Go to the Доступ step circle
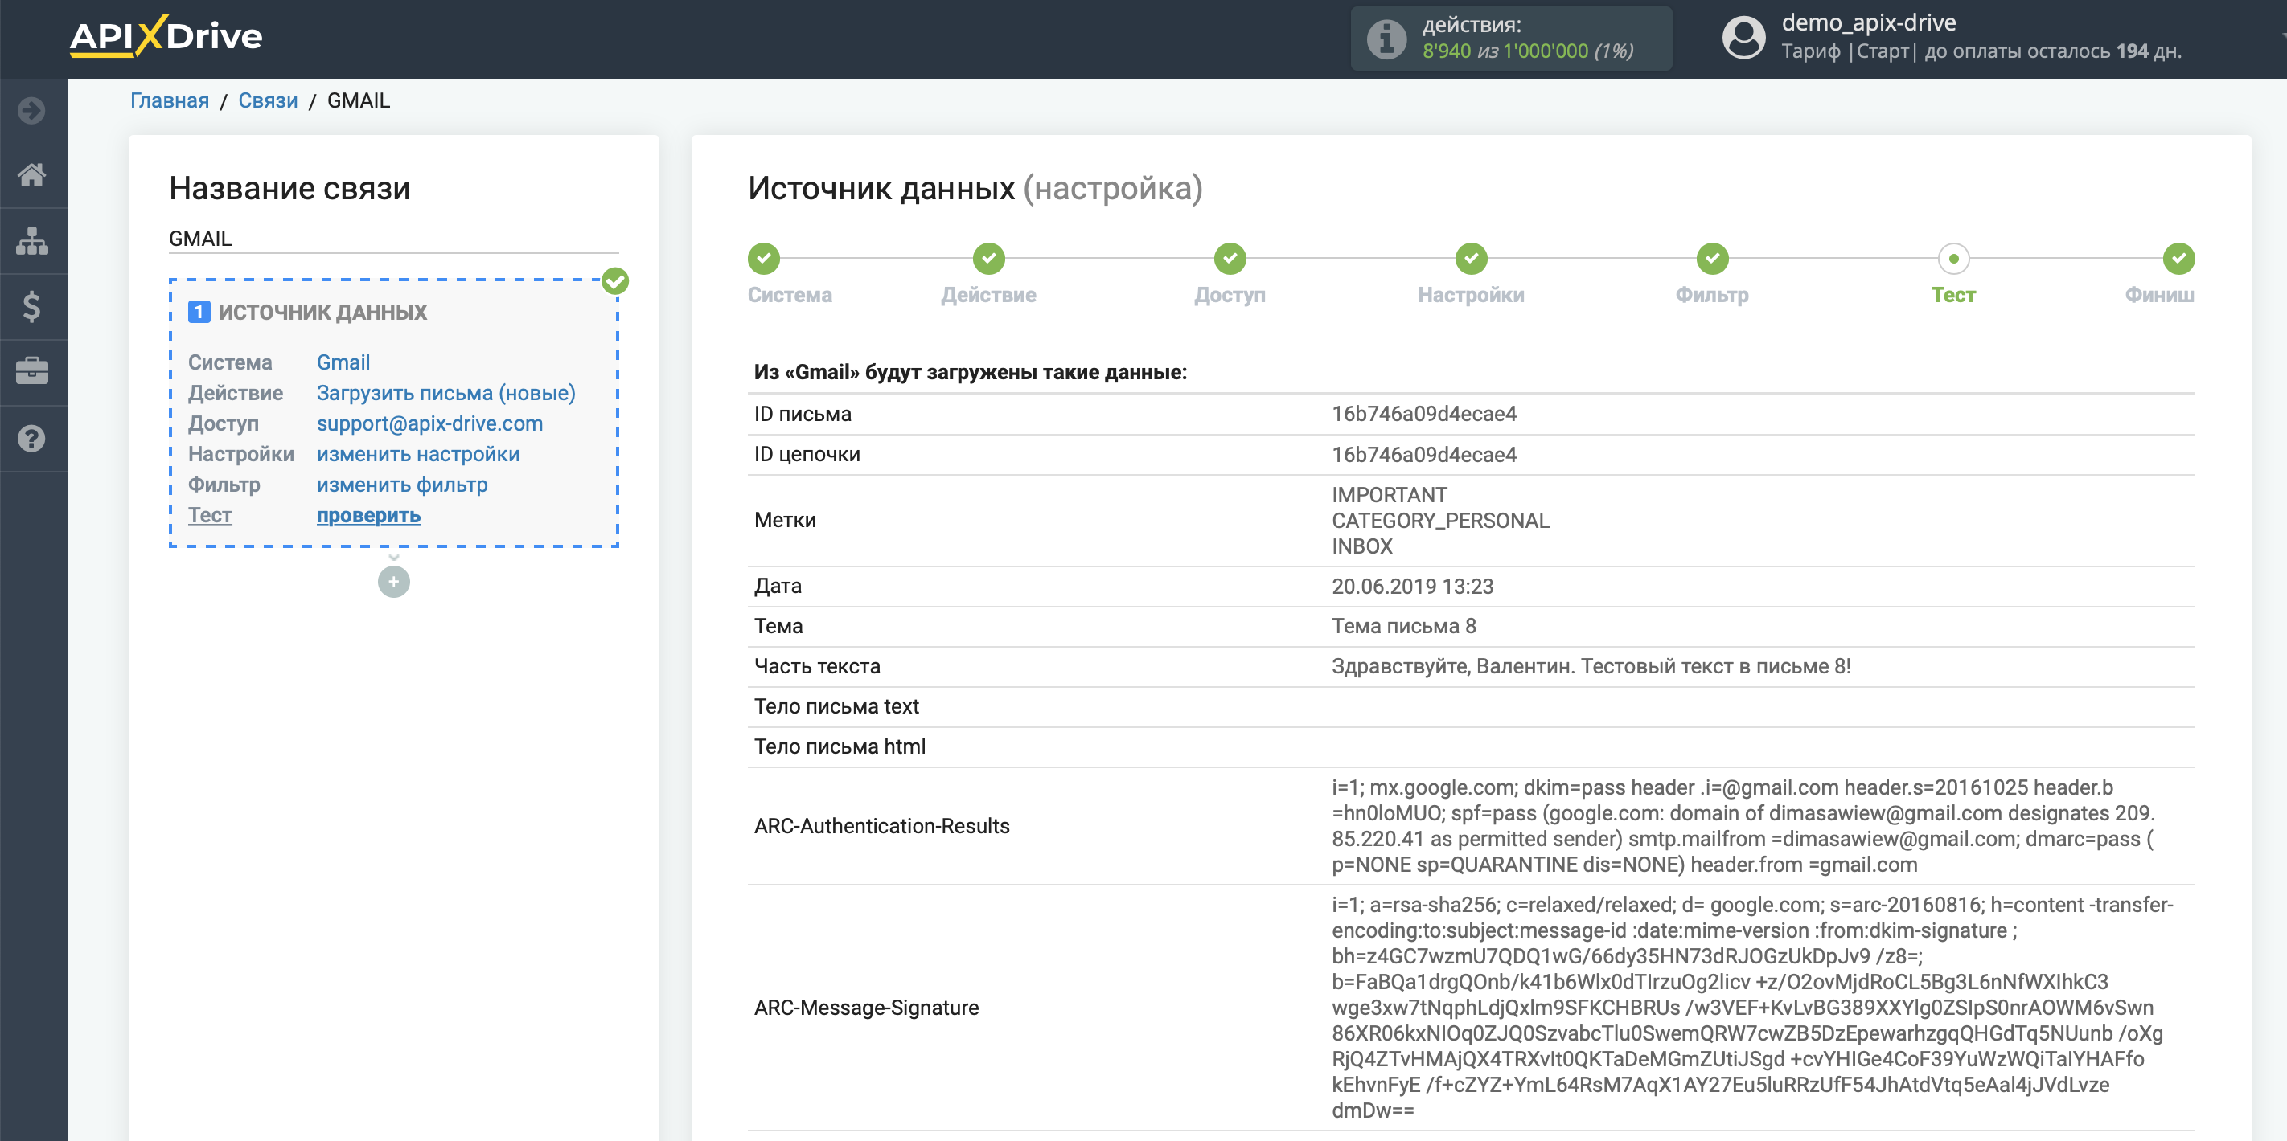The image size is (2287, 1141). pyautogui.click(x=1230, y=259)
